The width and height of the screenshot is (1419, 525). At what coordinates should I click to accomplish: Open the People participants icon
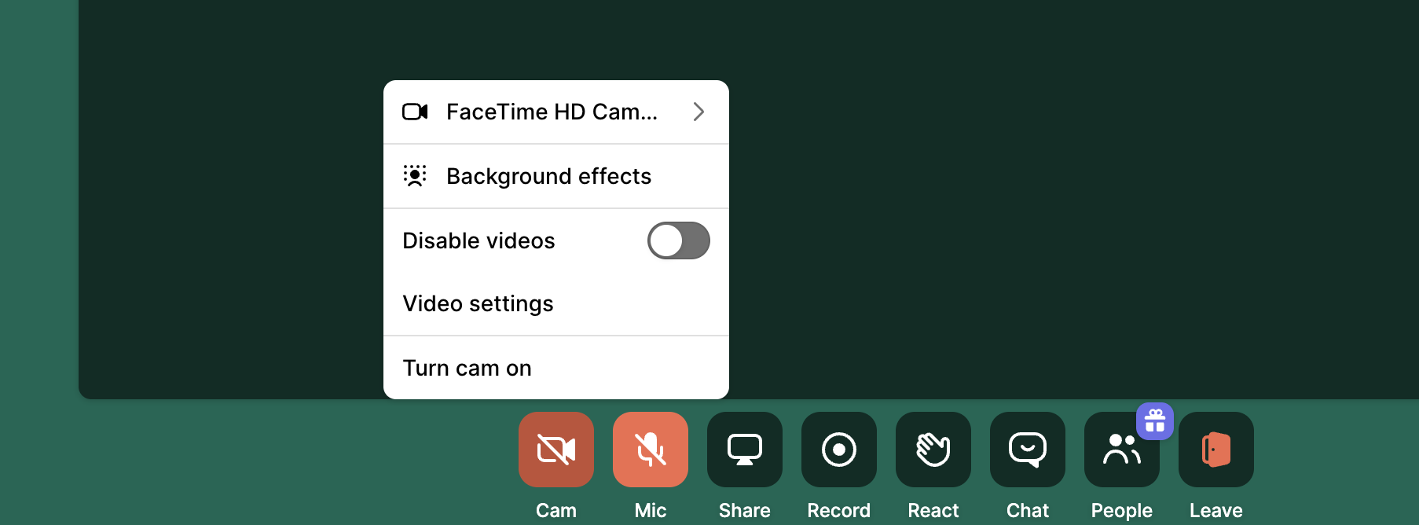tap(1120, 451)
